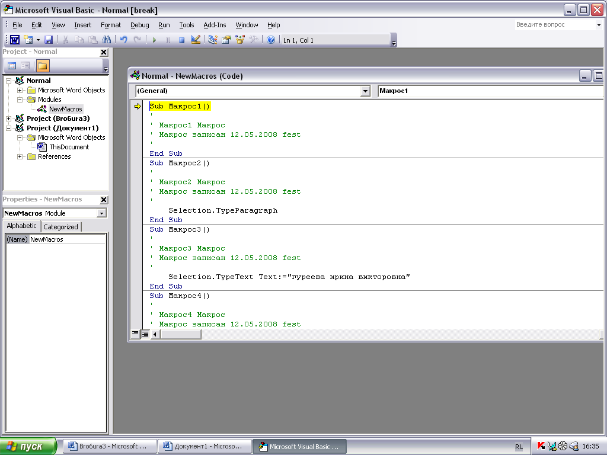Click the (Name) NewMacros property field

56,239
